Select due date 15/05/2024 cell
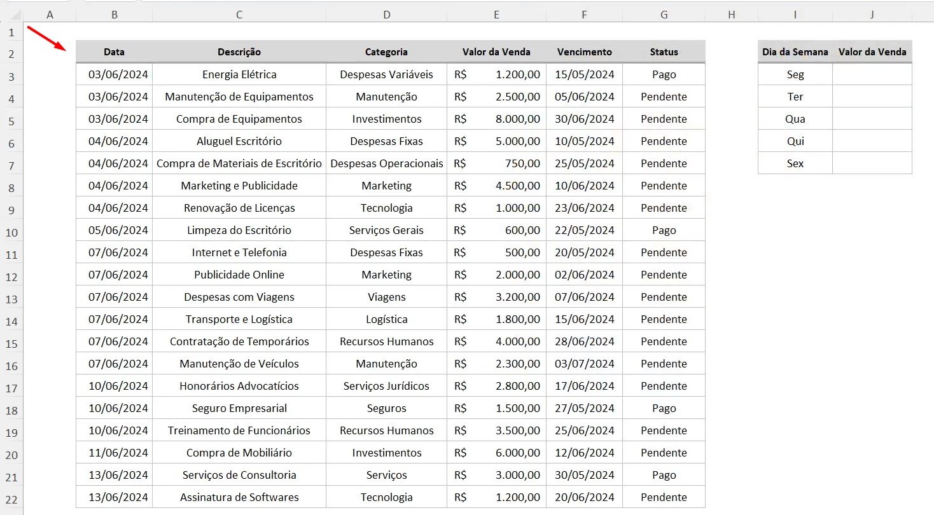Image resolution: width=934 pixels, height=515 pixels. tap(584, 74)
